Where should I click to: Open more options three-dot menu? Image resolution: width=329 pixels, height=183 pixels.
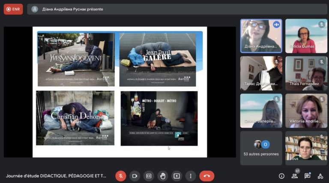pyautogui.click(x=191, y=176)
